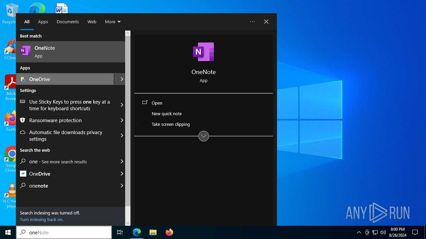Click the keyboard icon beside Sticky Keys setting
The height and width of the screenshot is (239, 426).
pos(23,102)
